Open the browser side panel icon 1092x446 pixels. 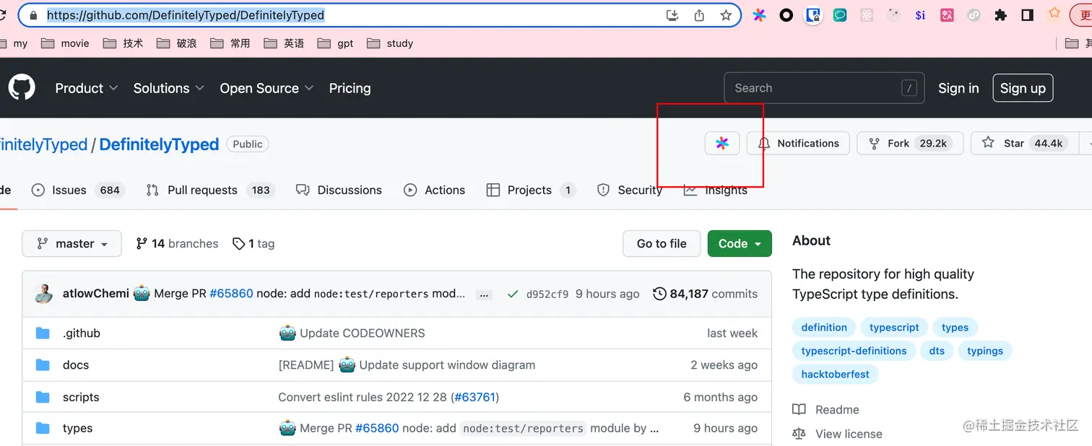tap(1028, 15)
